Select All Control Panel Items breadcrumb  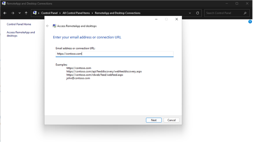76,13
